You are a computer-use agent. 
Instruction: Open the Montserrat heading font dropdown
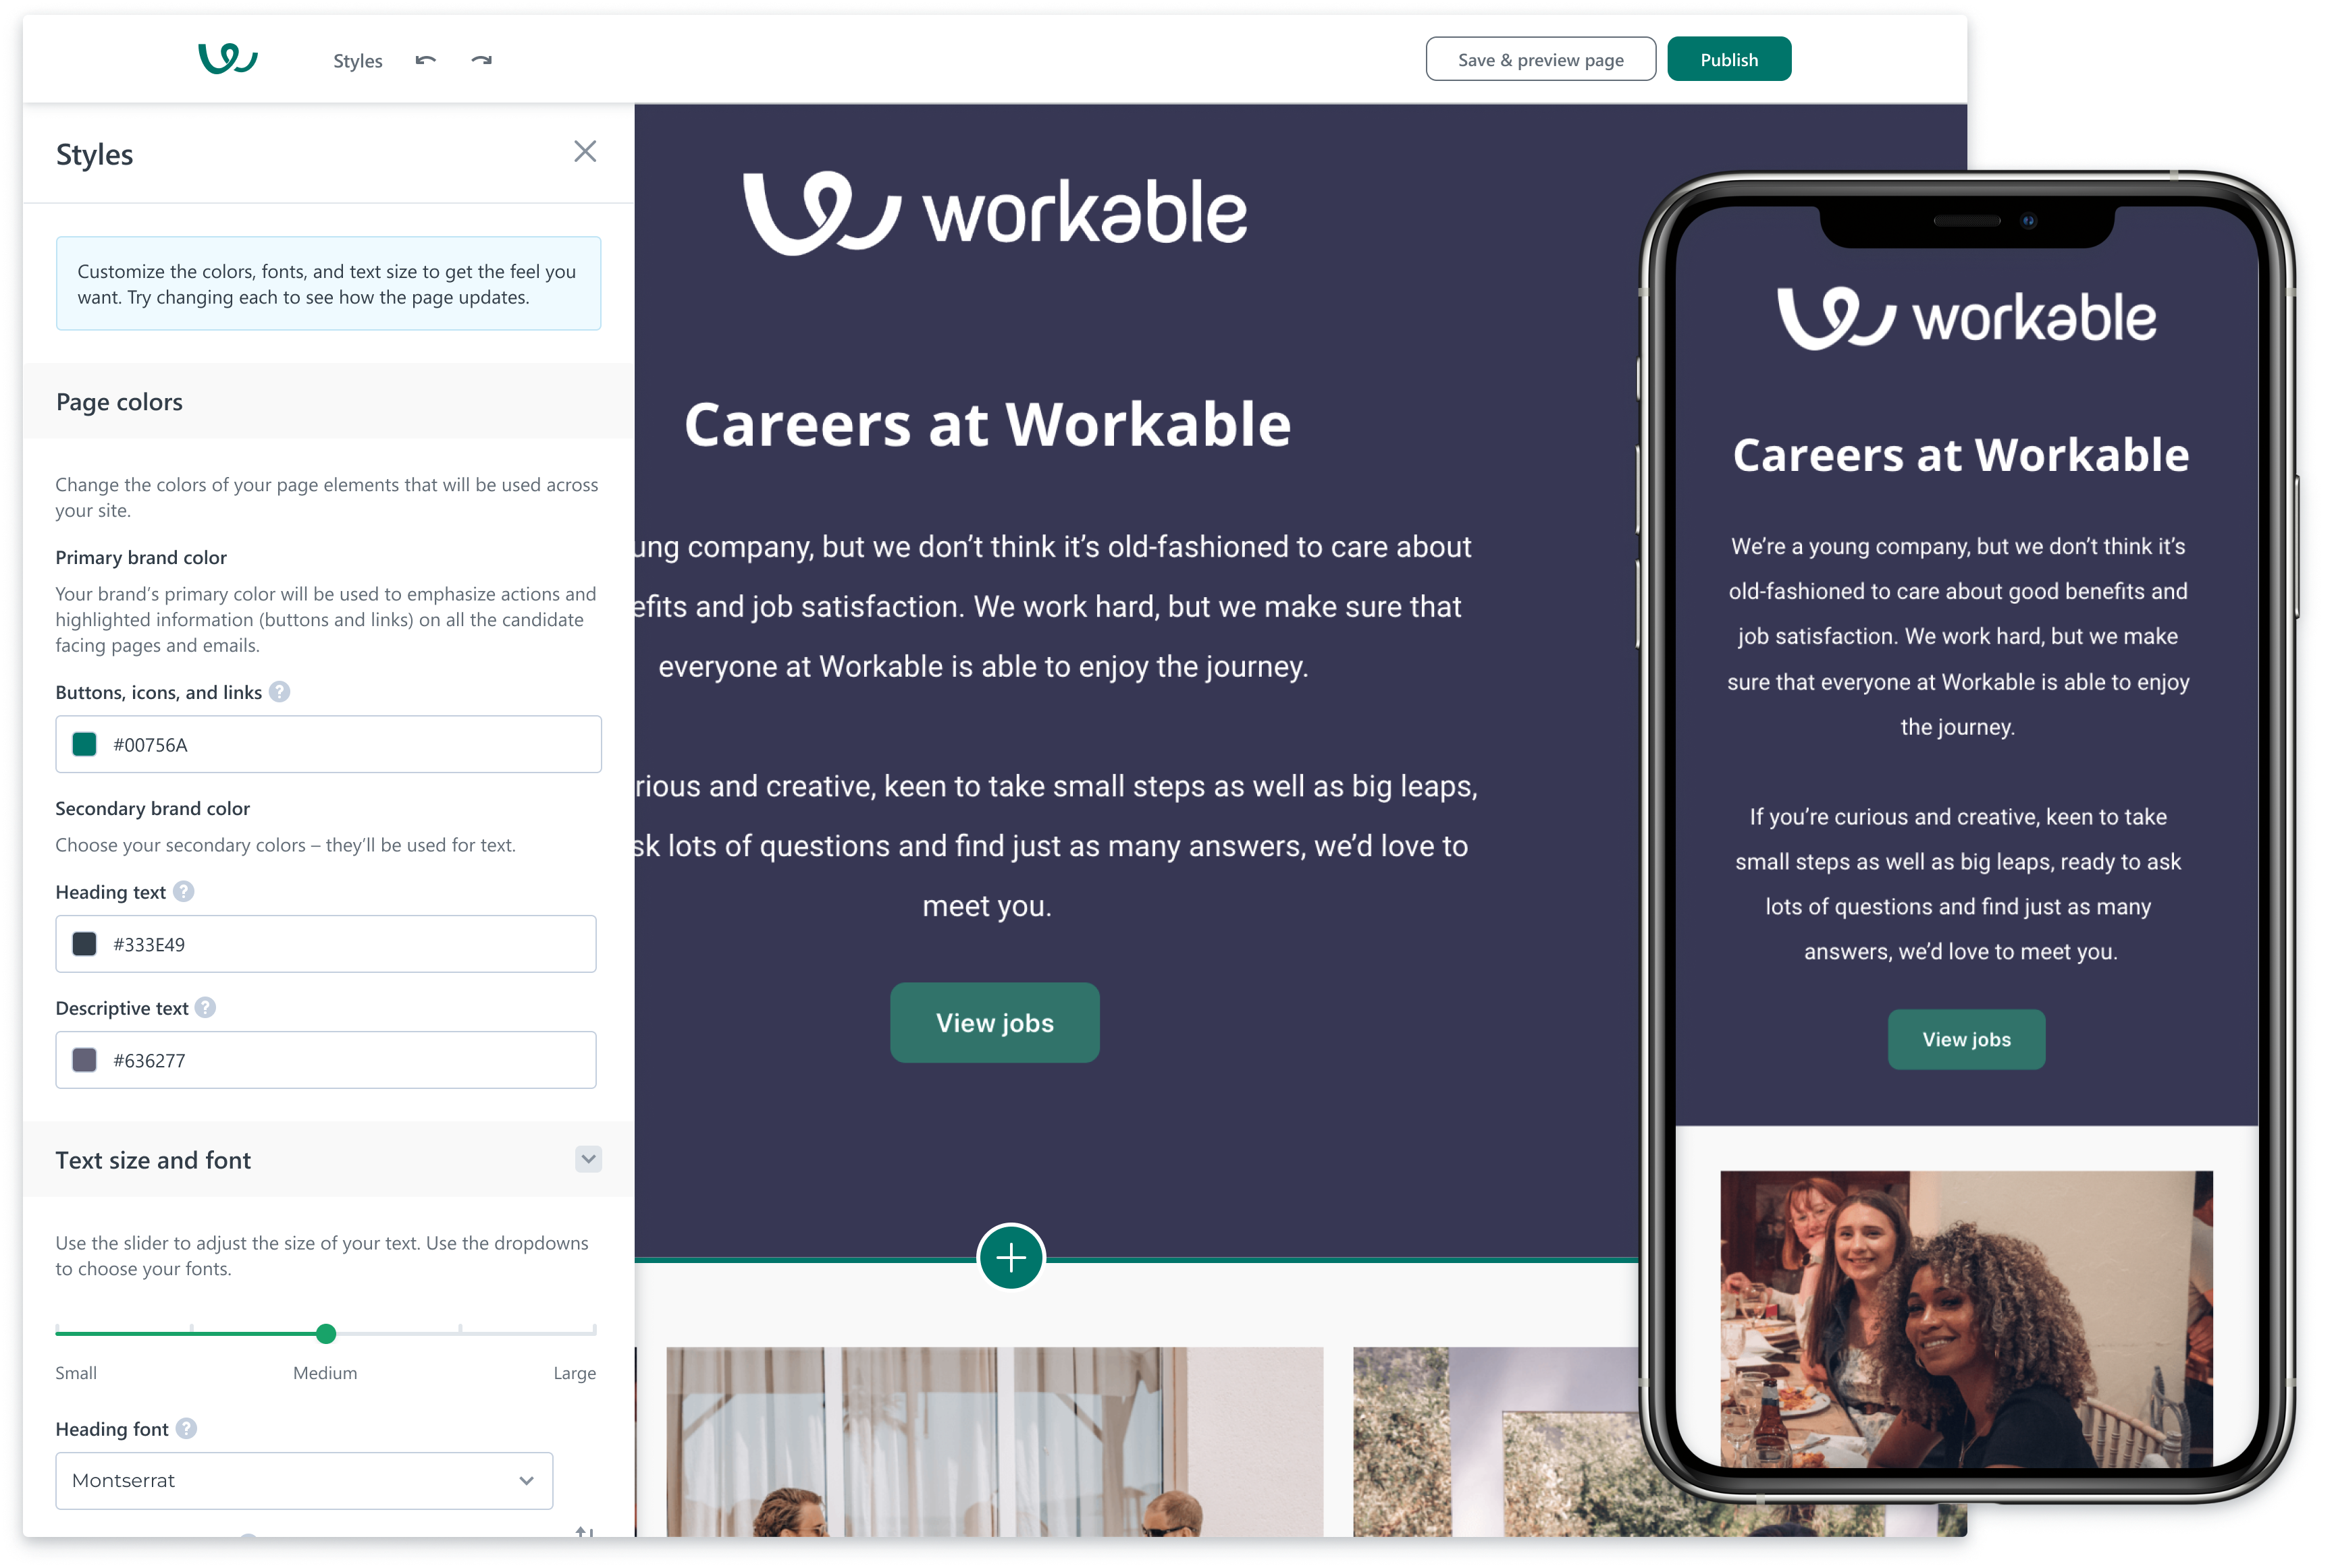coord(304,1481)
